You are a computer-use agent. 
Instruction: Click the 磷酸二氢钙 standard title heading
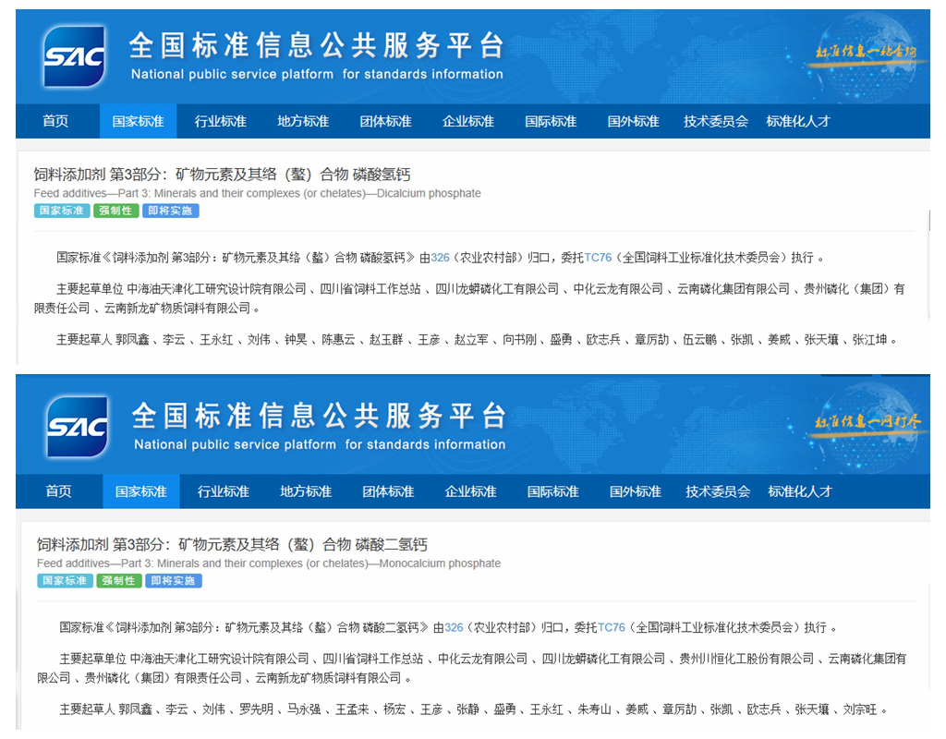click(232, 544)
